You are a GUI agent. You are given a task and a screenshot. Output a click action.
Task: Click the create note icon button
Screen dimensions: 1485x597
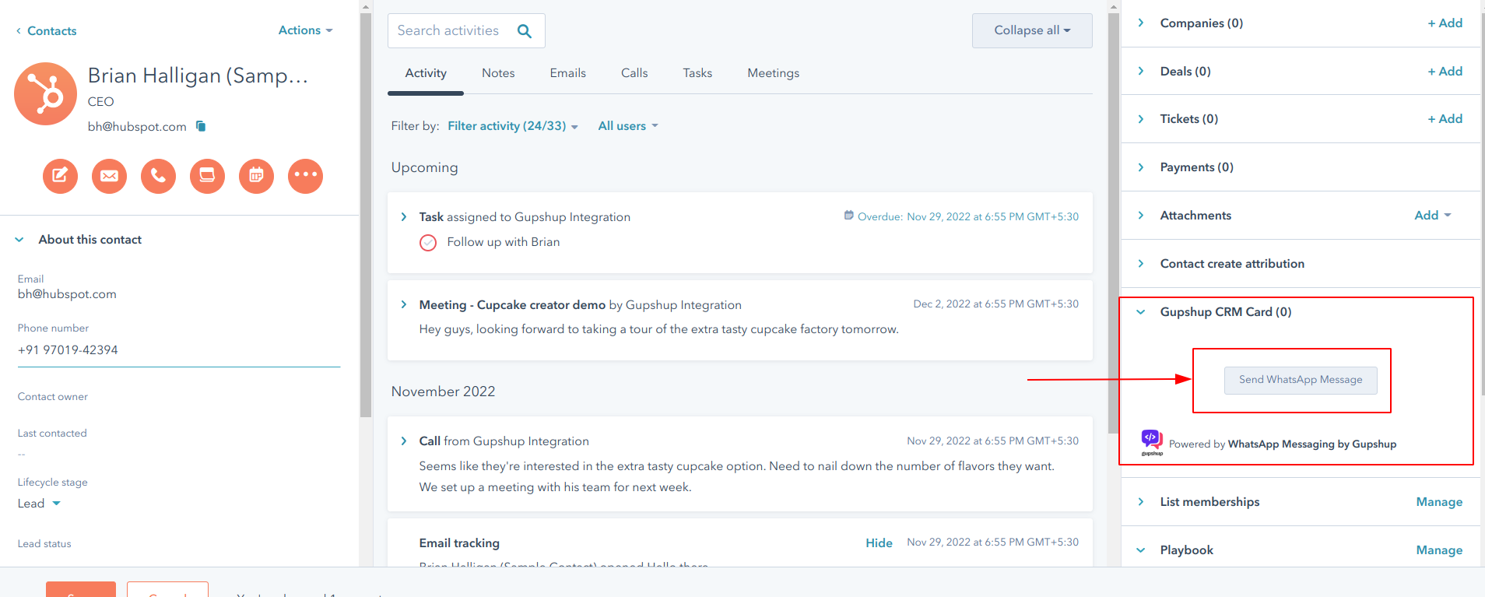60,176
